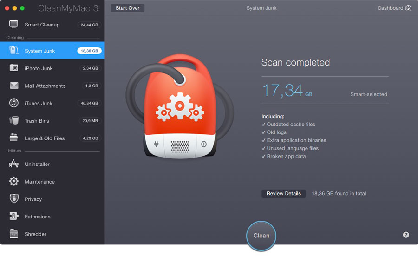The width and height of the screenshot is (418, 257).
Task: Click the Start Over button
Action: pos(127,8)
